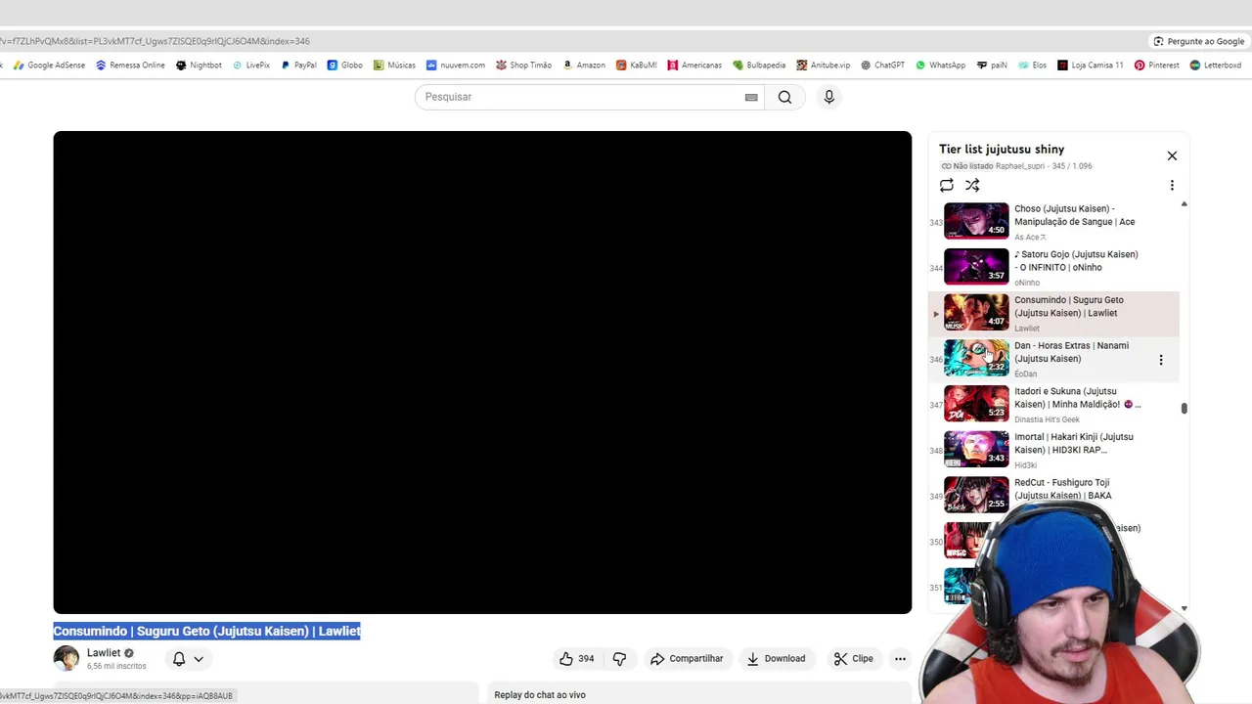Click the Clipe button
Viewport: 1252px width, 704px height.
853,659
